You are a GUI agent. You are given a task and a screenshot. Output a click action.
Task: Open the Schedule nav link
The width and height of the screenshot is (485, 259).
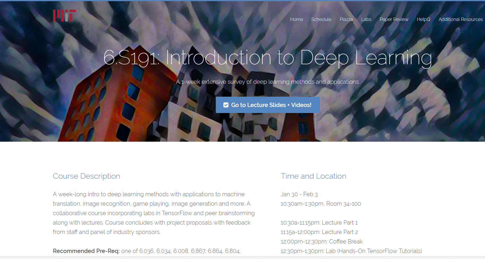point(321,19)
